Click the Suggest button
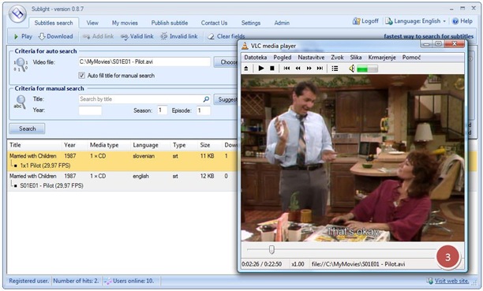Image resolution: width=483 pixels, height=291 pixels. (227, 99)
